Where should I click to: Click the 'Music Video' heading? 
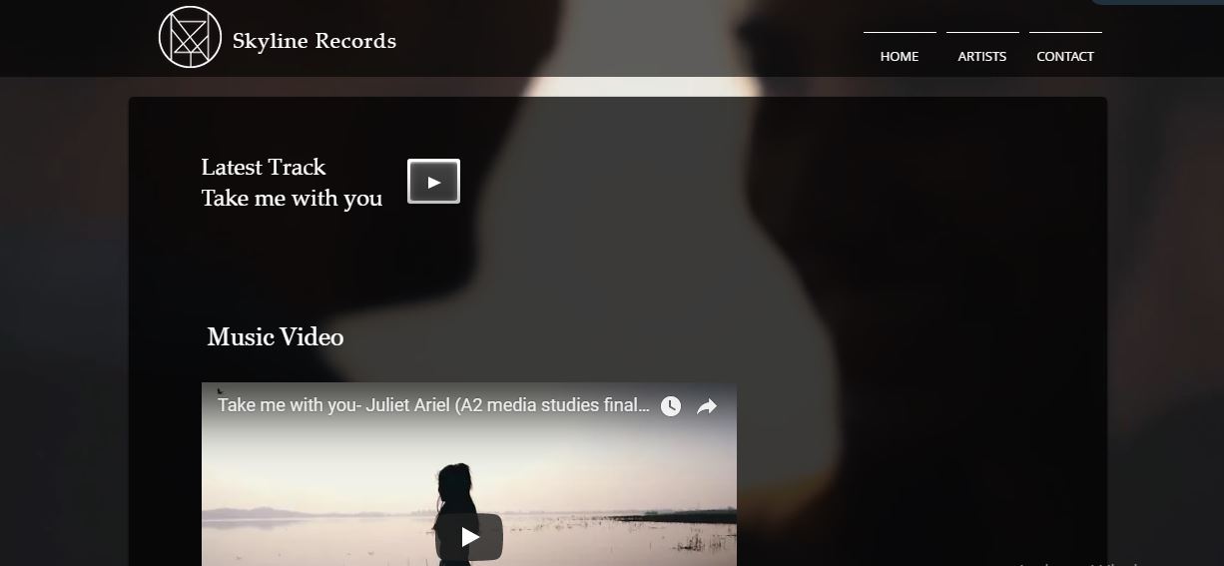coord(276,337)
